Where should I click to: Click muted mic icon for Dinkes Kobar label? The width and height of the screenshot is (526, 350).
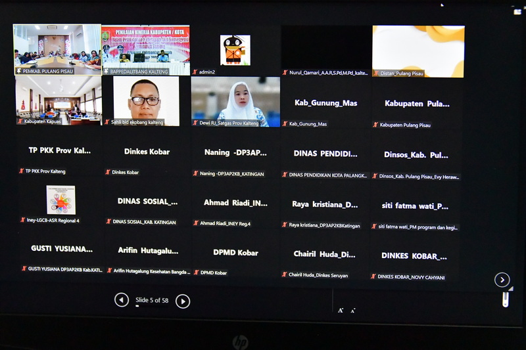coord(108,172)
